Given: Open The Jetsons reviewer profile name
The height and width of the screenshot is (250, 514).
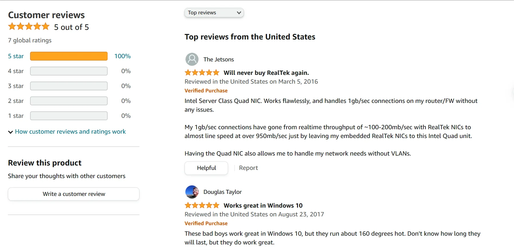Looking at the screenshot, I should click(218, 59).
